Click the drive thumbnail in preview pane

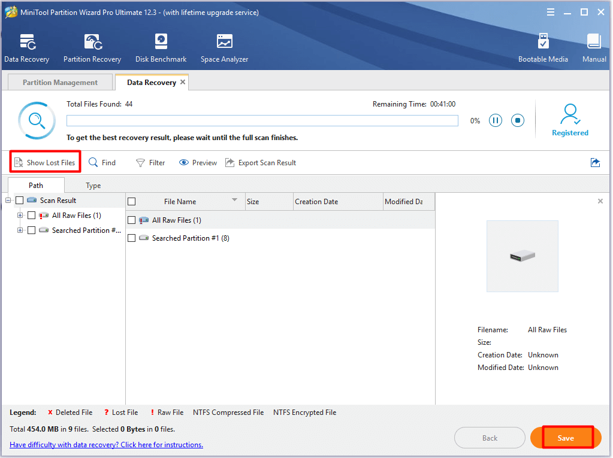tap(523, 256)
